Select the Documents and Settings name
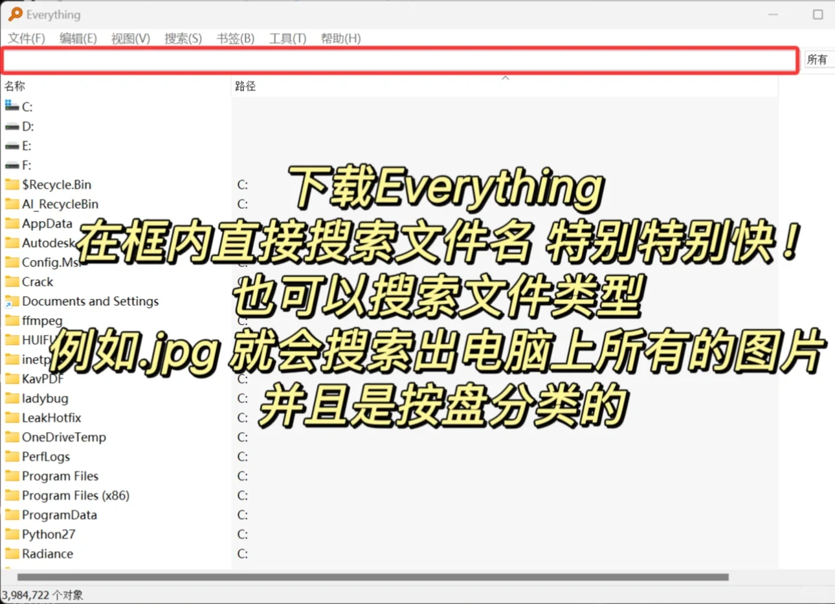Screen dimensions: 835x604 coord(90,301)
